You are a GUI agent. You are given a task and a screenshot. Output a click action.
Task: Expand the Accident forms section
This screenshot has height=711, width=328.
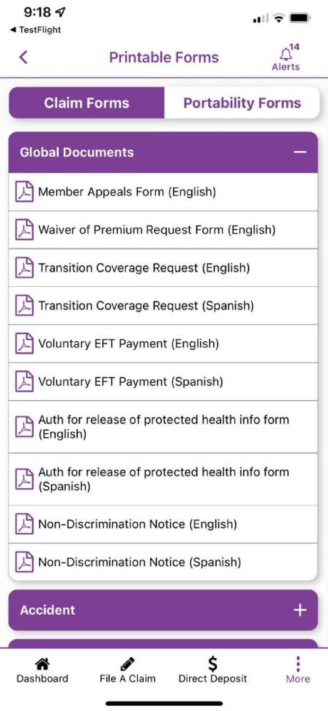click(300, 611)
